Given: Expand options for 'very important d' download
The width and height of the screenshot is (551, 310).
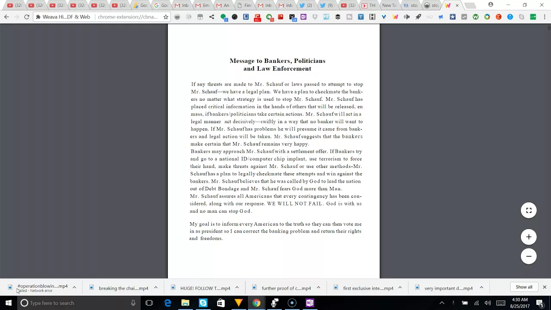Looking at the screenshot, I should (x=481, y=288).
